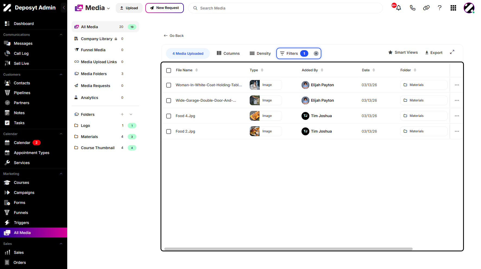Select All Media in media panel
This screenshot has width=481, height=269.
(105, 27)
